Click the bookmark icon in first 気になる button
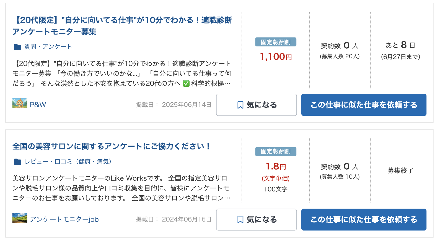Viewport: 440px width, 242px height. (x=240, y=105)
